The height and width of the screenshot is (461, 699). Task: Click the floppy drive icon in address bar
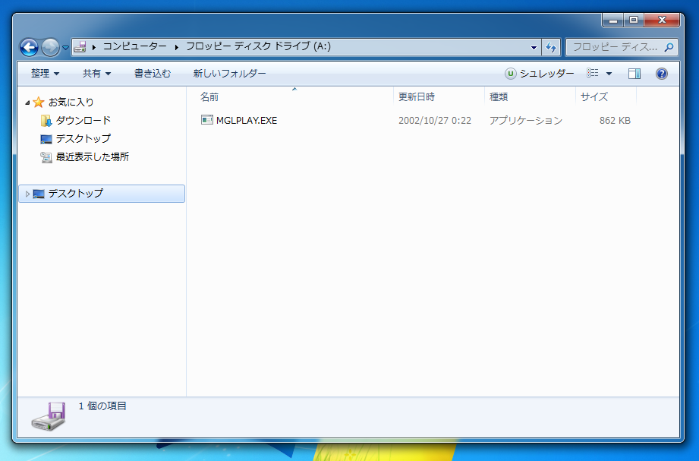80,46
